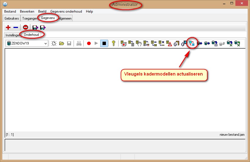Click Vleugels kadermodellen actualiseren icon
This screenshot has height=162, width=250.
pos(192,43)
